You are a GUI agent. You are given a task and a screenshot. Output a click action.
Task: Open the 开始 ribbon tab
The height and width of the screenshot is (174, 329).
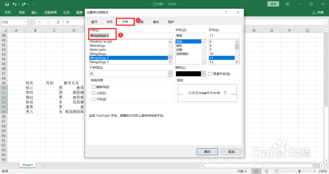tap(22, 12)
